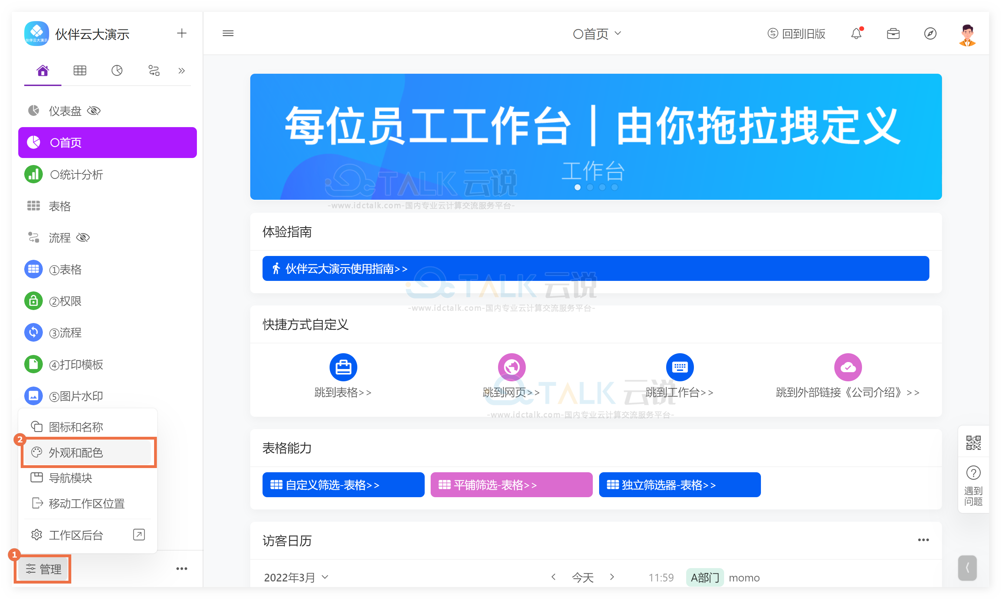This screenshot has width=1001, height=599.
Task: Switch to the home tab icon
Action: 42,71
